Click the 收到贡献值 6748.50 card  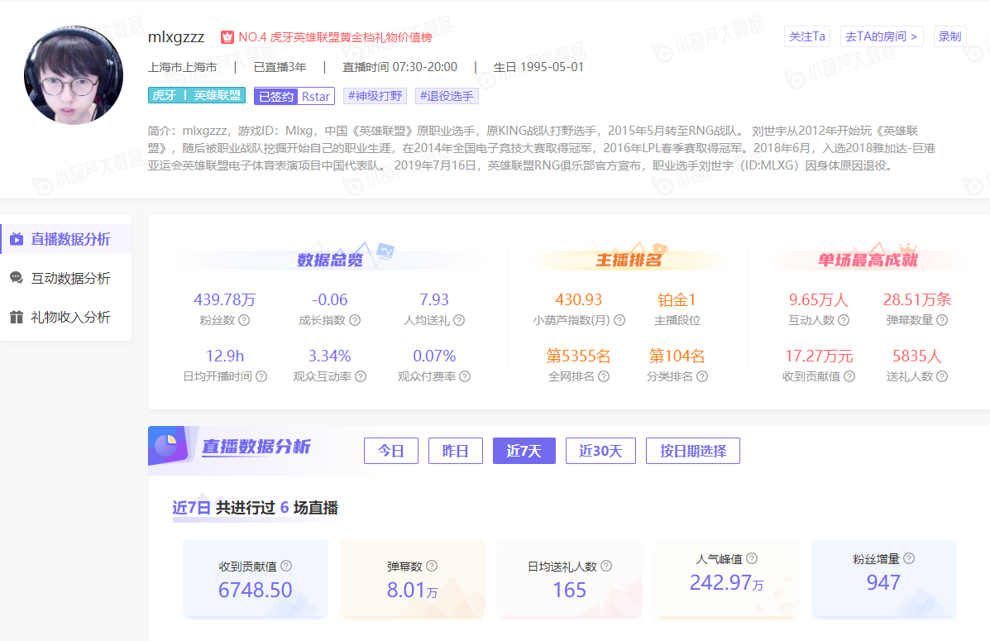(x=255, y=578)
